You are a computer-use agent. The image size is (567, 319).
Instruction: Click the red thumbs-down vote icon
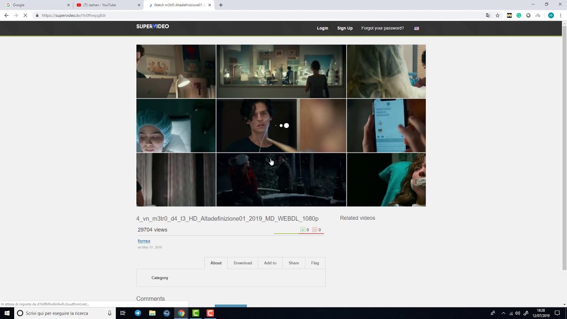point(315,230)
